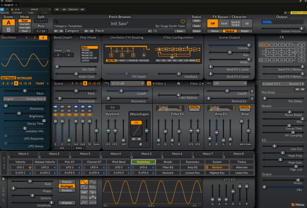
Task: Open the FX type selector Reverb 1
Action: (283, 84)
